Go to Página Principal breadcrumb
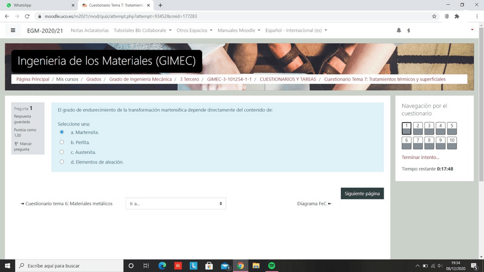This screenshot has width=484, height=272. coord(33,79)
